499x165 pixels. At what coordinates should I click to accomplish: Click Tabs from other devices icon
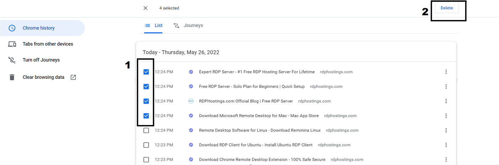pyautogui.click(x=12, y=44)
